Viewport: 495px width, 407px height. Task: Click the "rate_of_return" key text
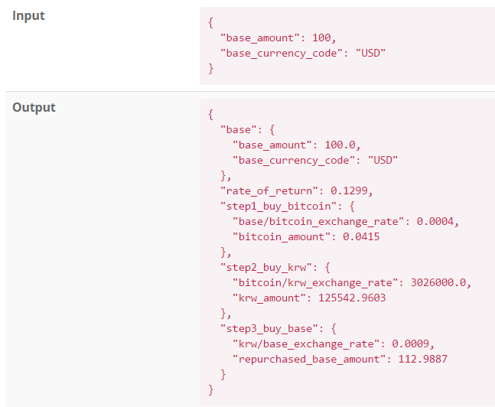coord(269,190)
